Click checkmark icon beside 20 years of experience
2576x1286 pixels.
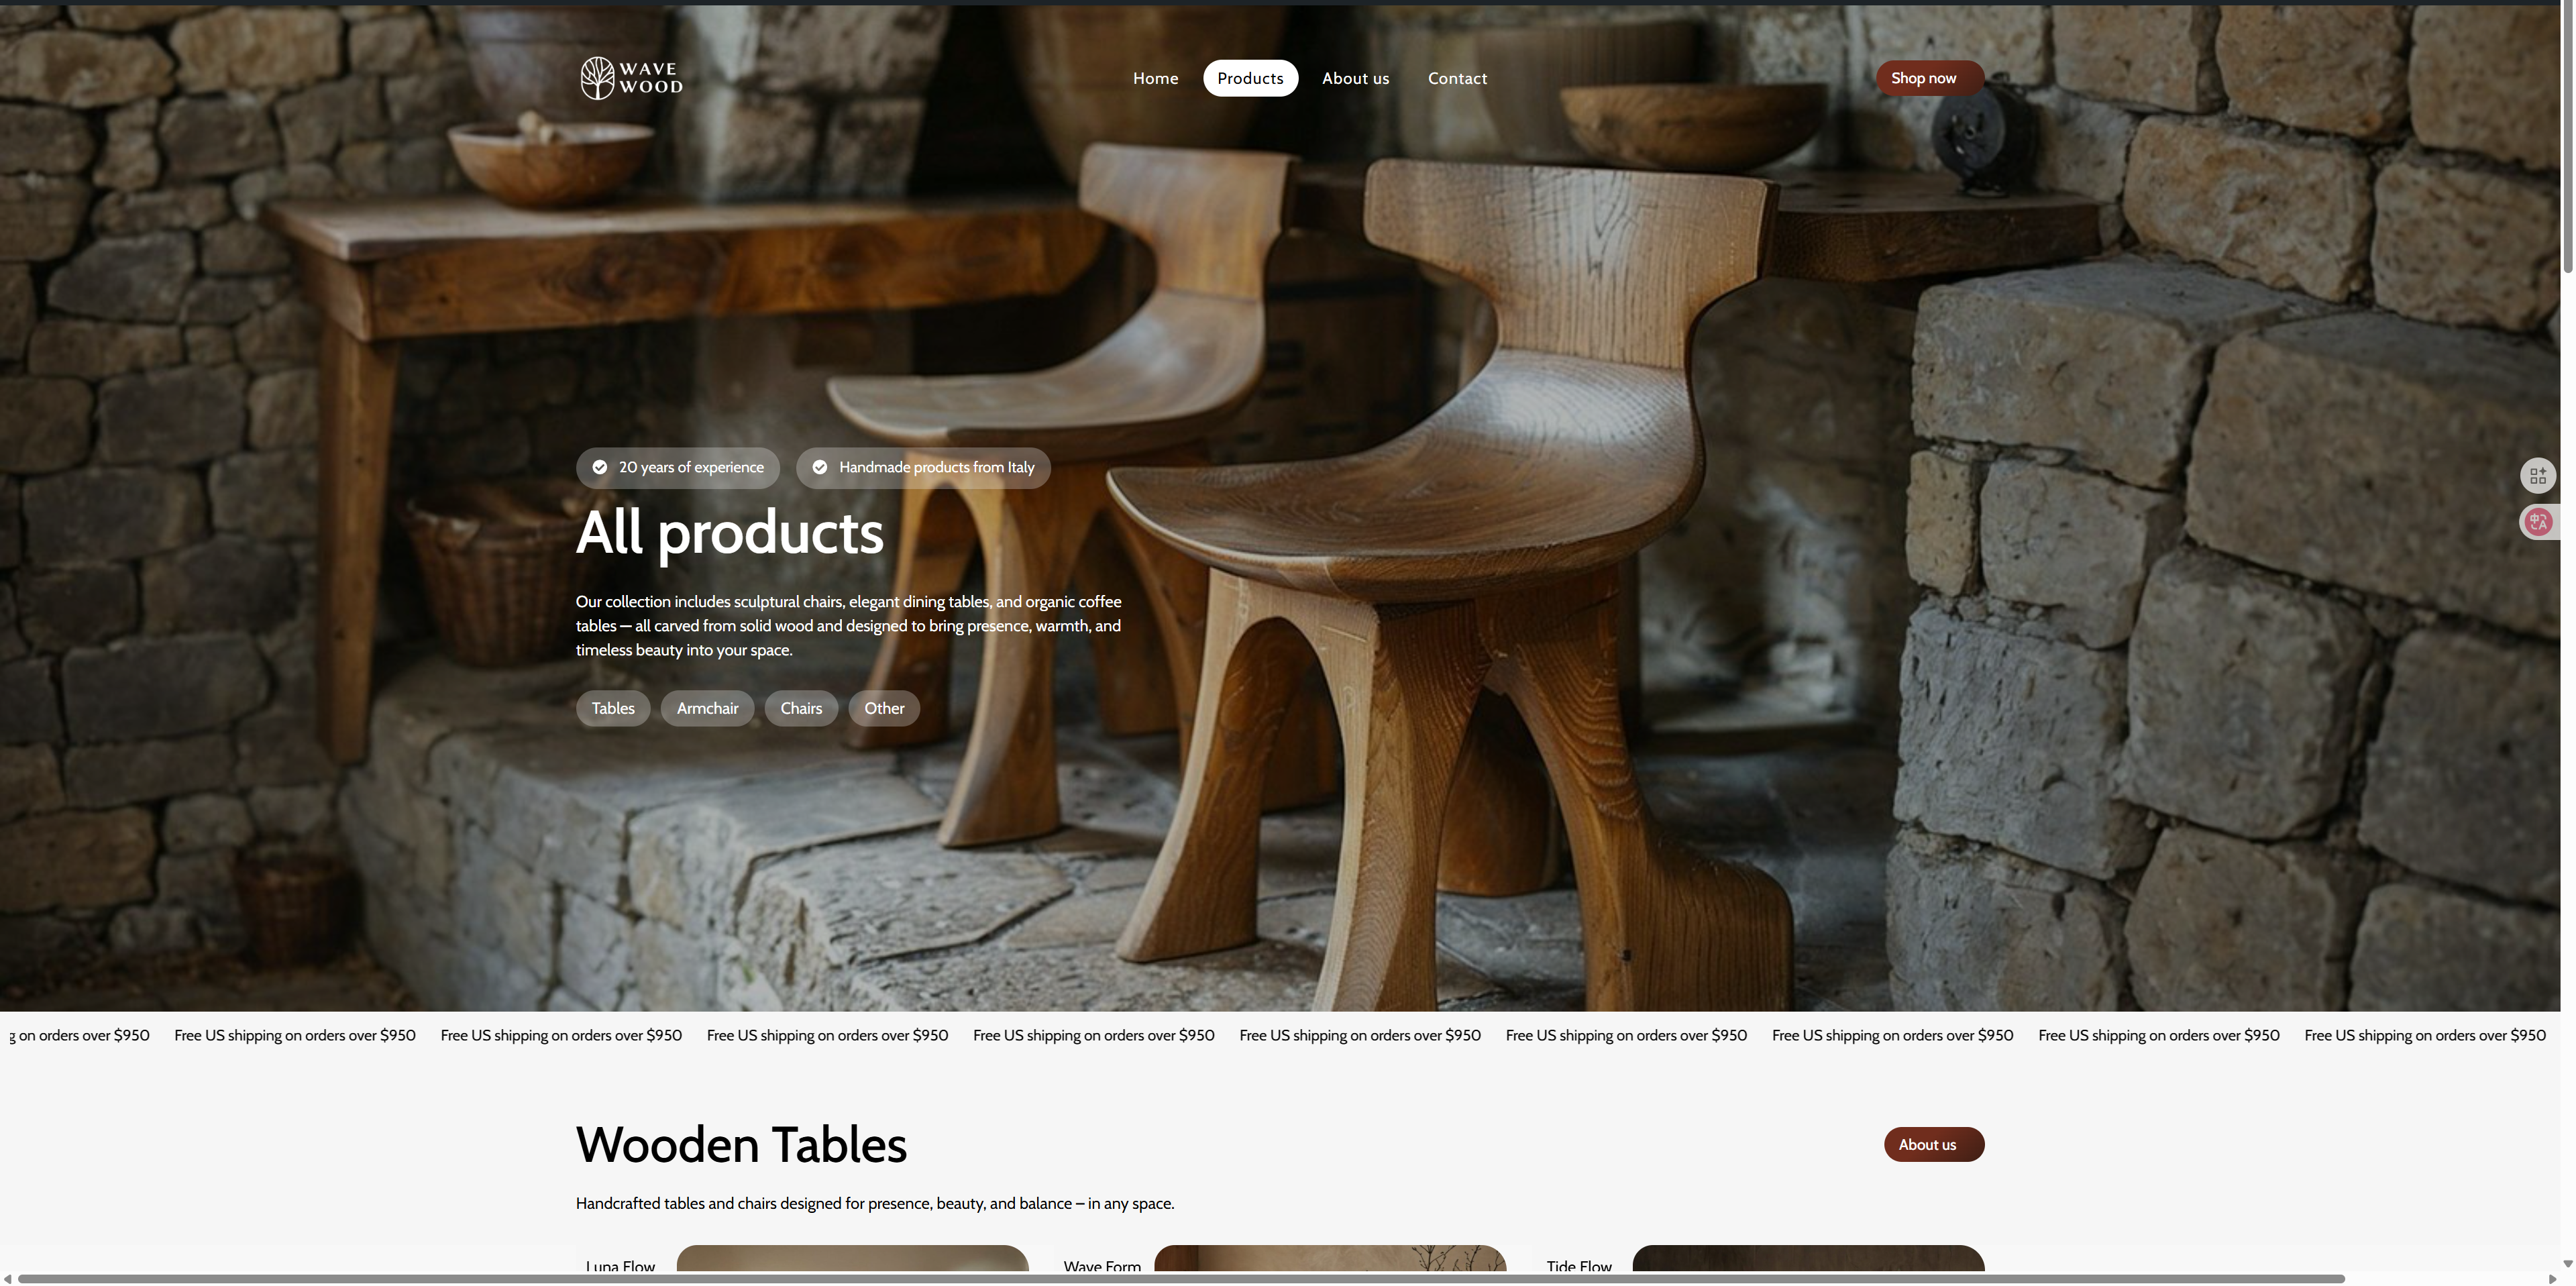click(x=600, y=468)
